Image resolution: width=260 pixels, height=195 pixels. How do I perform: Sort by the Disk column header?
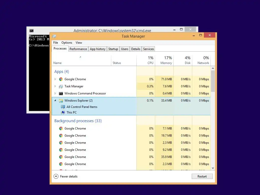pyautogui.click(x=183, y=60)
